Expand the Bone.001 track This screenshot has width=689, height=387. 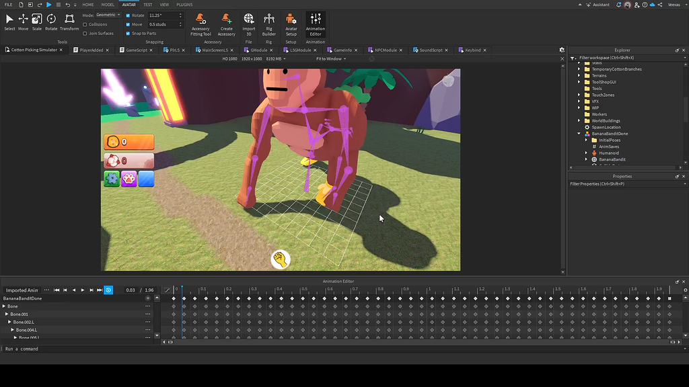click(7, 314)
